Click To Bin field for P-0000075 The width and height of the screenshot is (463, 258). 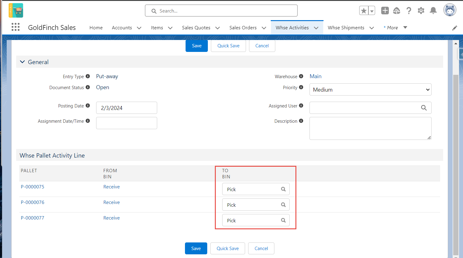pyautogui.click(x=256, y=189)
